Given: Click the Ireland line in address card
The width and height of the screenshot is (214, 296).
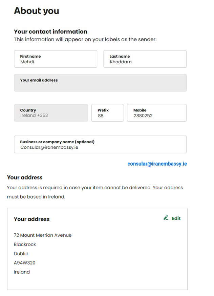Looking at the screenshot, I should pos(22,272).
